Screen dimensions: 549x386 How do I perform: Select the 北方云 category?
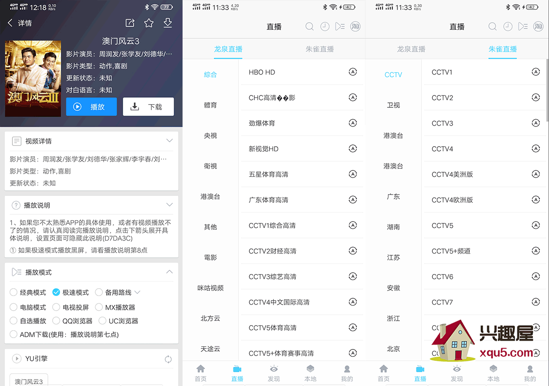[x=210, y=318]
